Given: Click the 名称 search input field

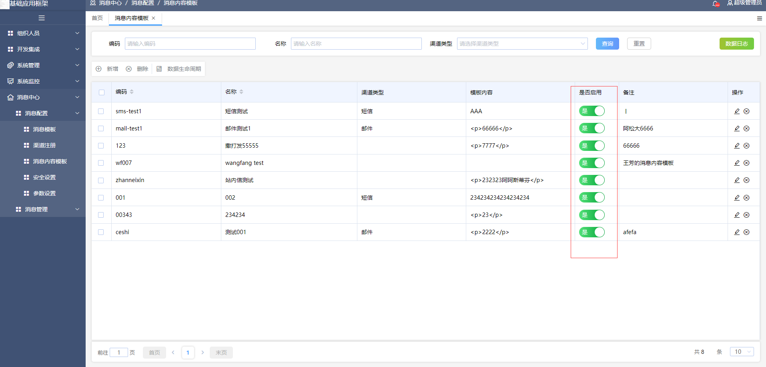Looking at the screenshot, I should pos(356,44).
